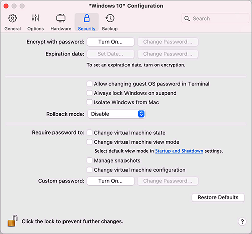The height and width of the screenshot is (234, 252).
Task: Click the magnifier icon in Search
Action: point(187,18)
